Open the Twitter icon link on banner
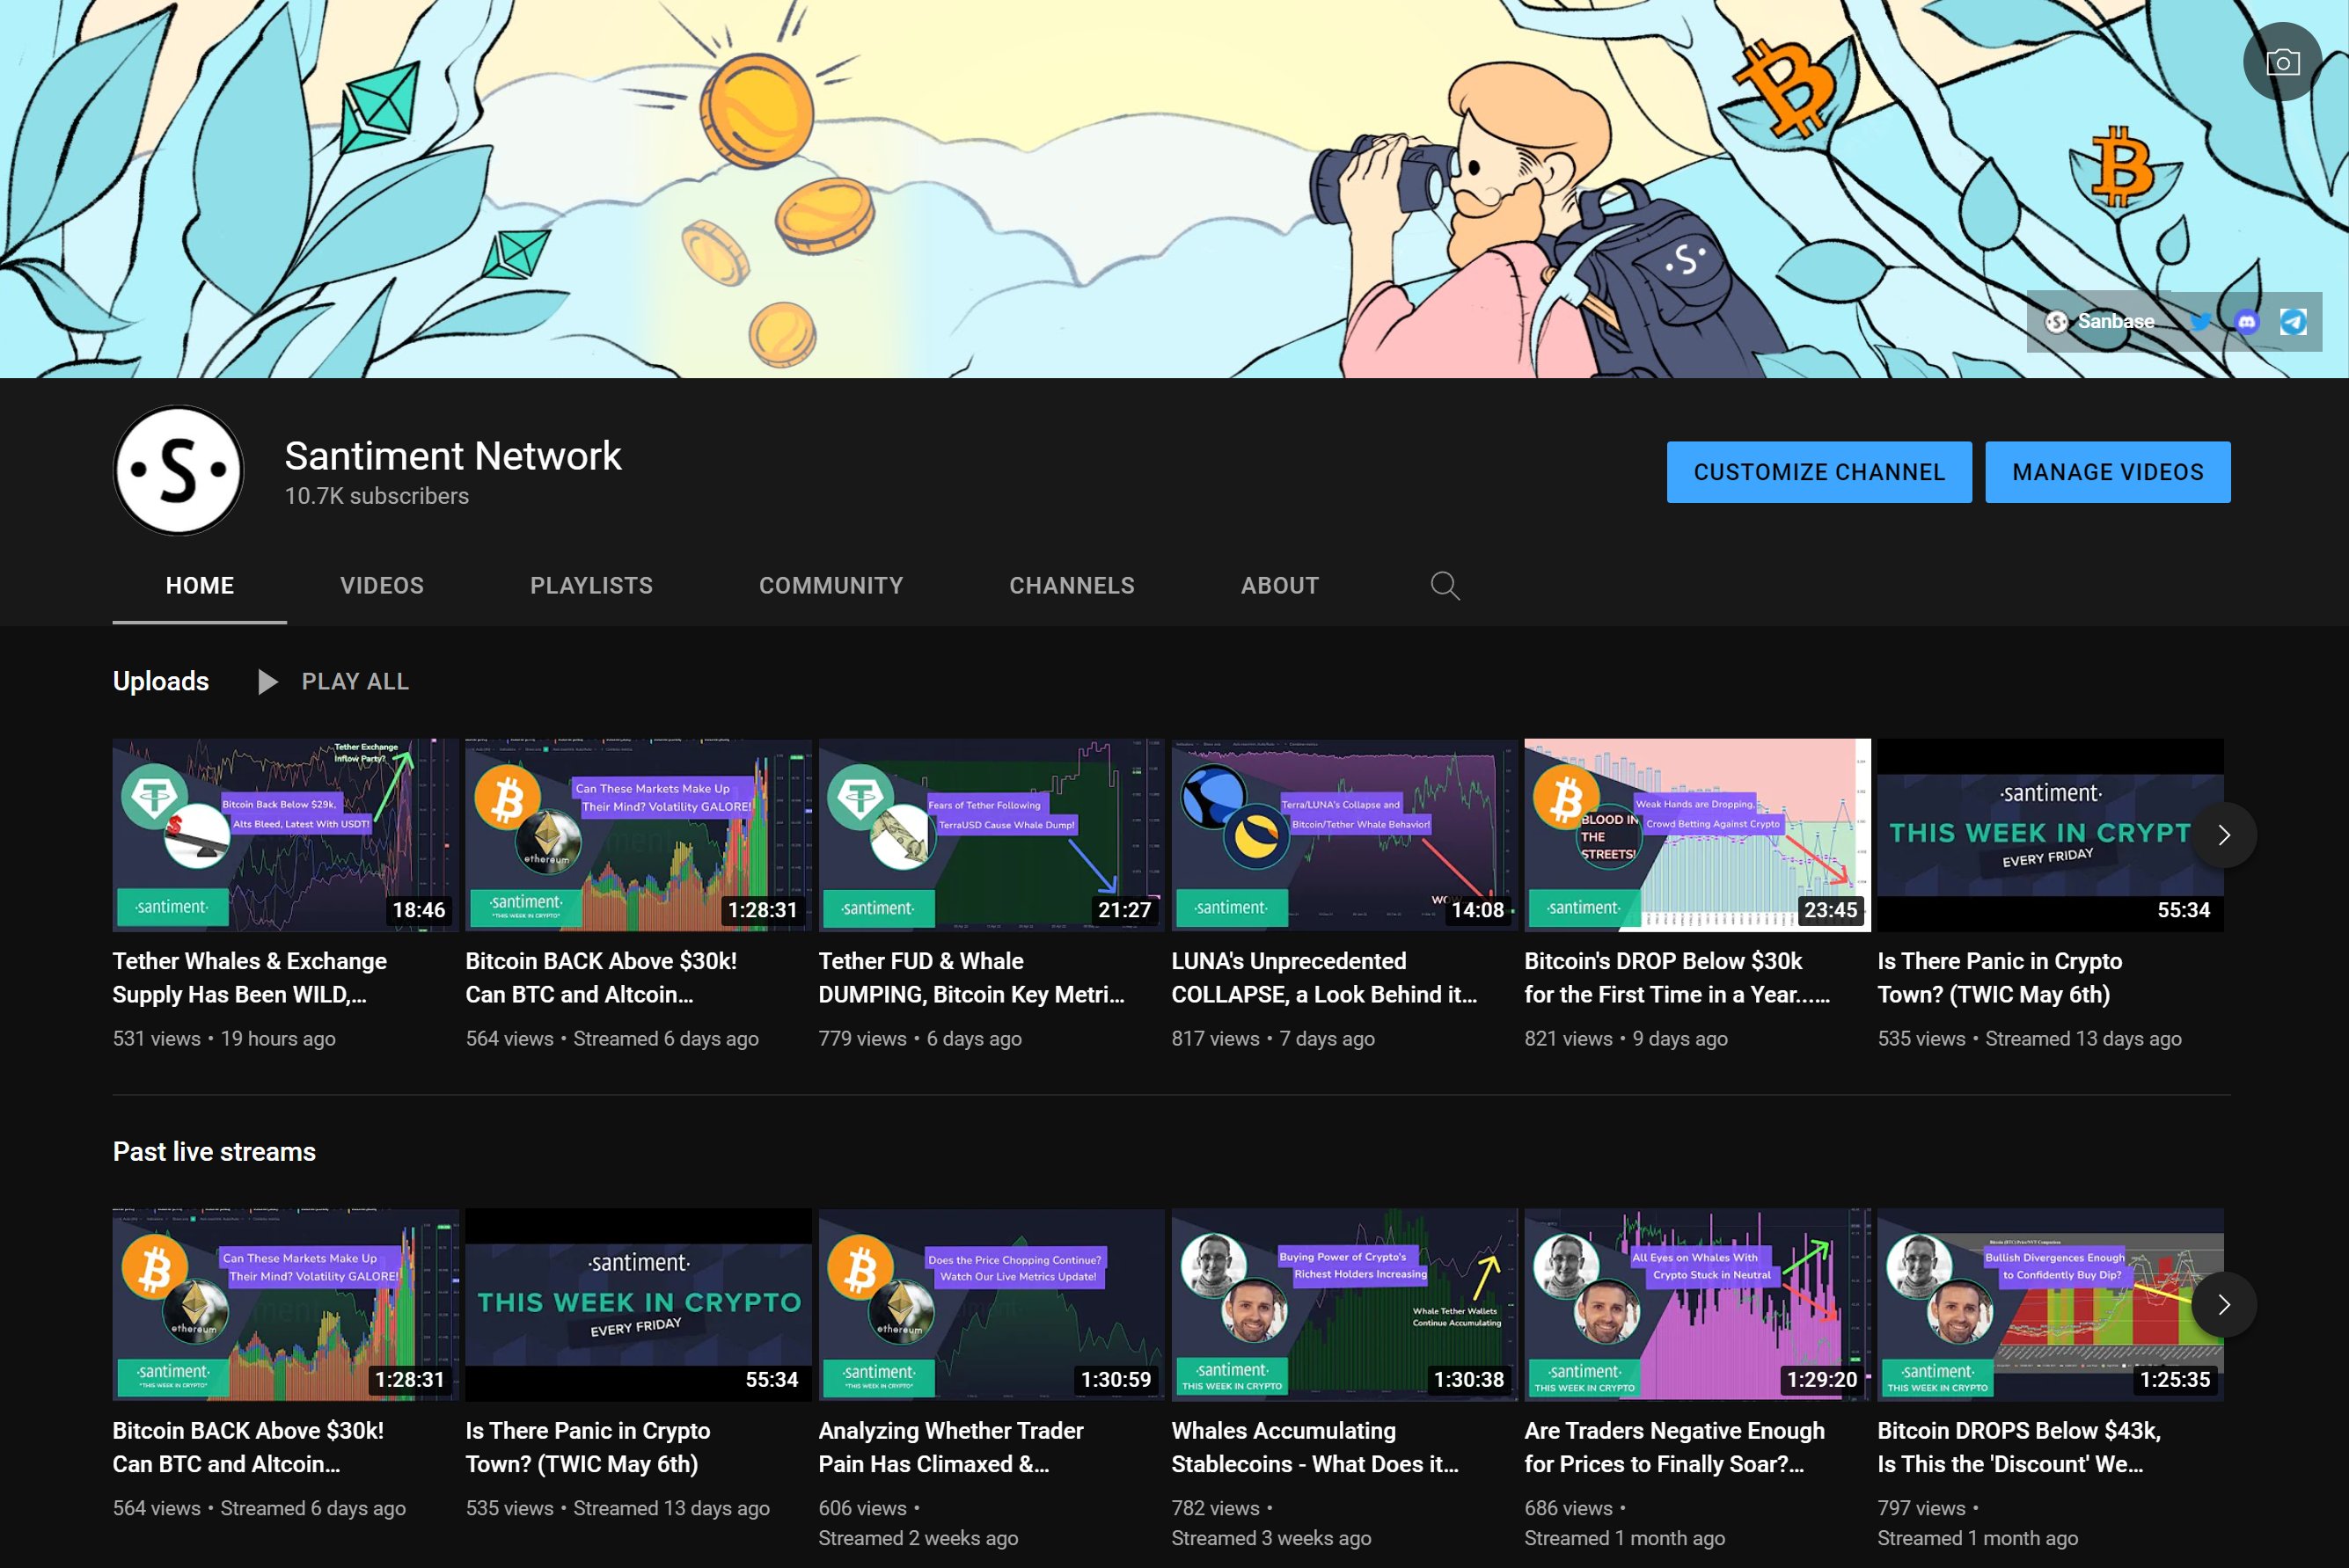This screenshot has width=2349, height=1568. [x=2200, y=321]
